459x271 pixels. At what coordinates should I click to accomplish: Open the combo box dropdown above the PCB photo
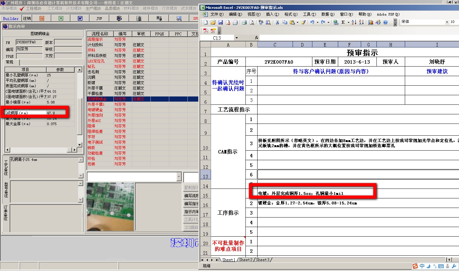click(x=179, y=177)
